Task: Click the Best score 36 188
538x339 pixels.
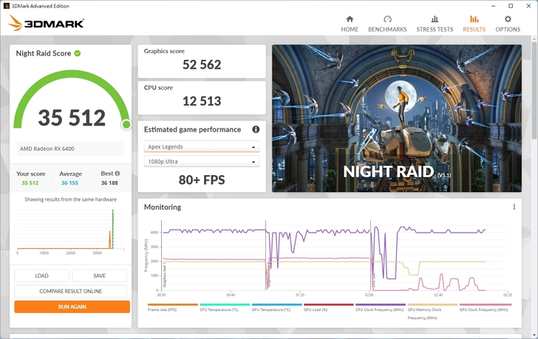Action: tap(109, 182)
